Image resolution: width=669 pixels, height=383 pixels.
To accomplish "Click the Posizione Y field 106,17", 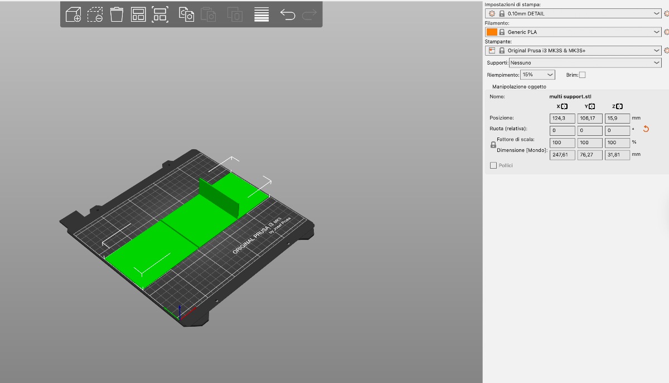I will click(x=590, y=118).
